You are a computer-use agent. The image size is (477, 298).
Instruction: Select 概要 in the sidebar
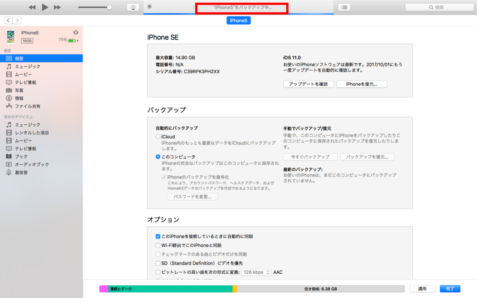41,58
